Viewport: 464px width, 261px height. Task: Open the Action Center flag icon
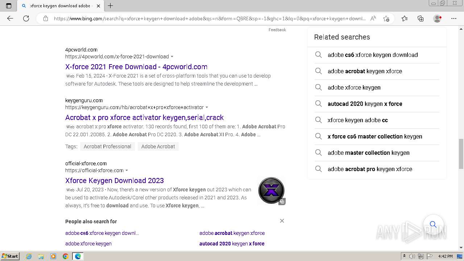pyautogui.click(x=430, y=256)
